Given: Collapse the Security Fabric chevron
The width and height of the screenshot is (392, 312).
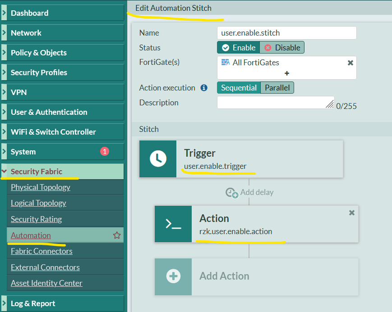Looking at the screenshot, I should (4, 171).
